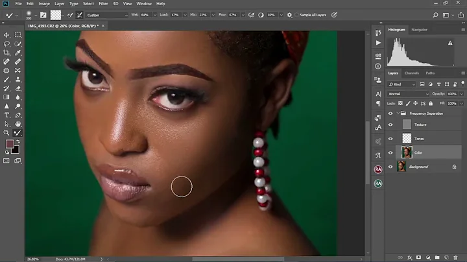This screenshot has width=467, height=262.
Task: Select the Hand tool
Action: pyautogui.click(x=18, y=124)
